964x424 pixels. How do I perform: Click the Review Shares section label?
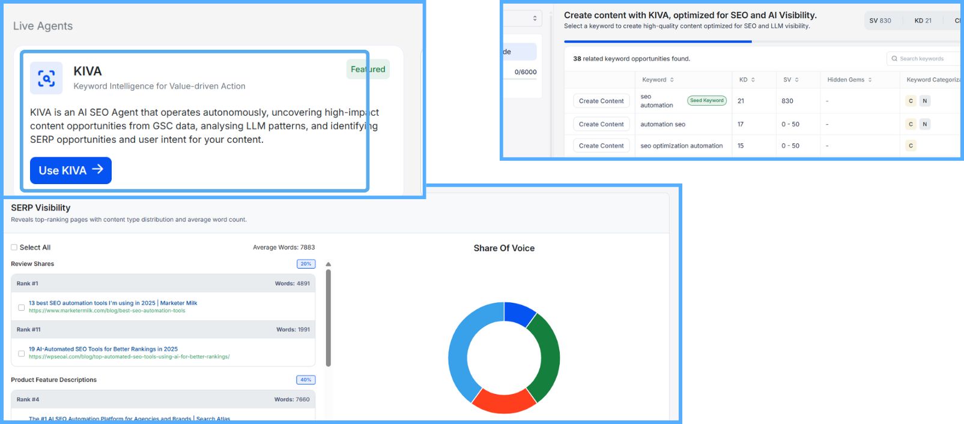pos(32,264)
